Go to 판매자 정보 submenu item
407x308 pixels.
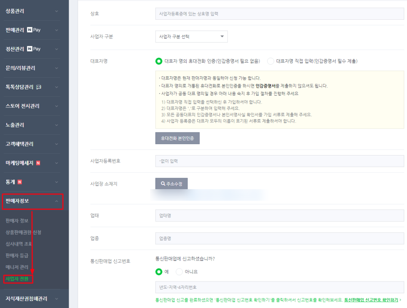17,220
